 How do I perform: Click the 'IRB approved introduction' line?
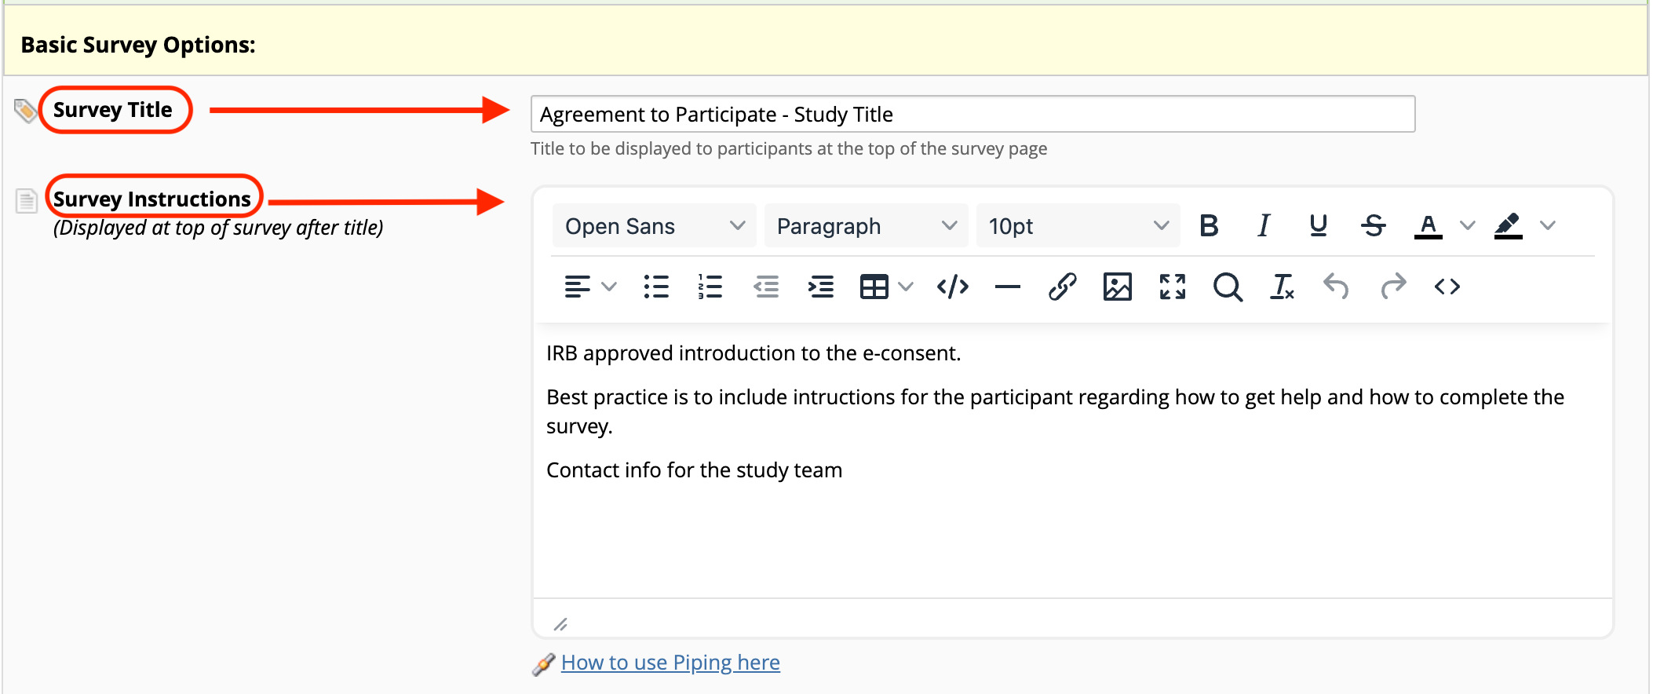(754, 353)
